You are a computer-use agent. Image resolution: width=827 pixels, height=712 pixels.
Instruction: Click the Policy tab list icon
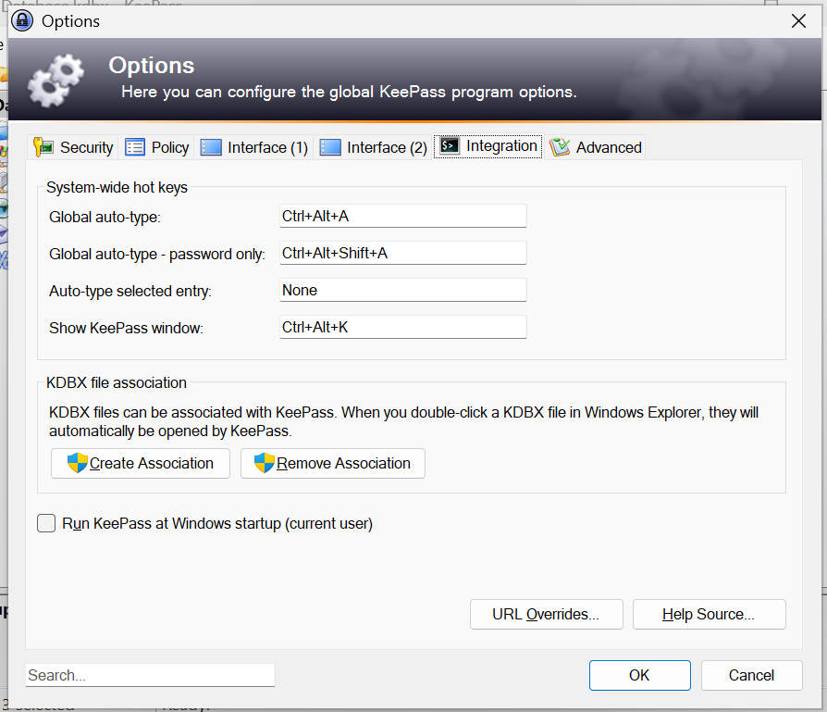(x=134, y=147)
